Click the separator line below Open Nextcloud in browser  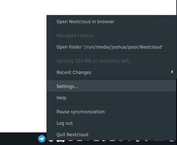click(115, 28)
